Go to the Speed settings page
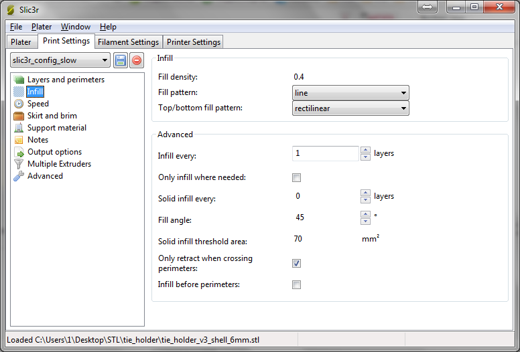 click(x=38, y=104)
